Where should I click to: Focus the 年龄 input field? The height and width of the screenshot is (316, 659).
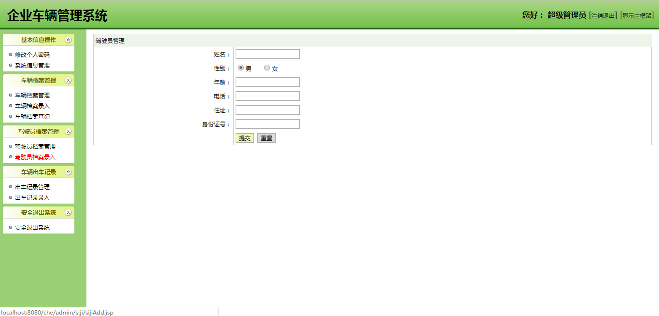point(267,82)
